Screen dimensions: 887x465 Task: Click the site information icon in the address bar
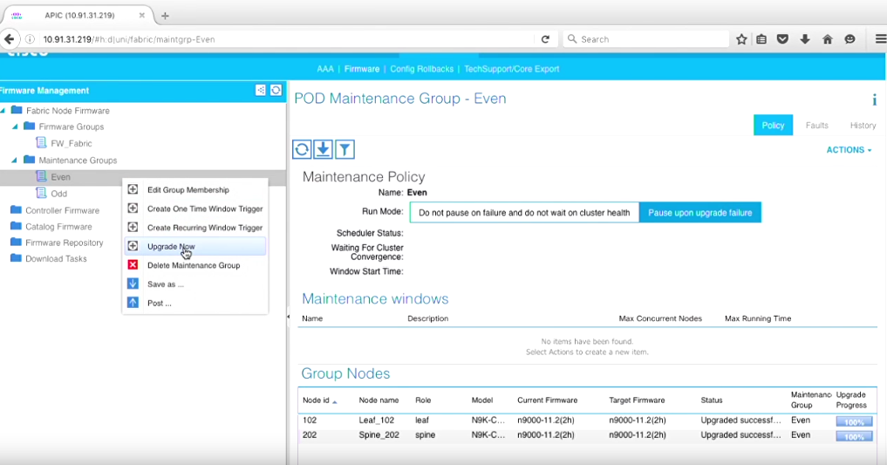31,39
